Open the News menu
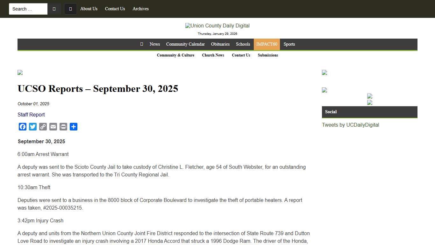435x245 pixels. pos(155,44)
